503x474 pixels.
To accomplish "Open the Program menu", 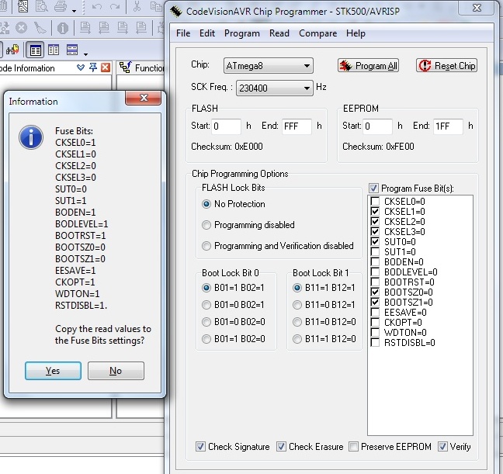I will tap(241, 33).
